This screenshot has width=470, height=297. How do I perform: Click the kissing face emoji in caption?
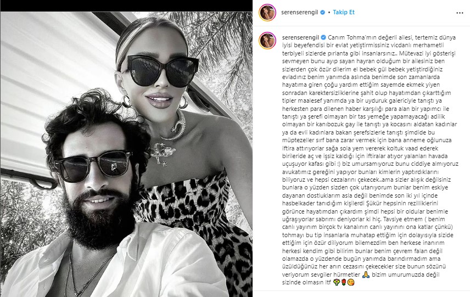pyautogui.click(x=351, y=282)
